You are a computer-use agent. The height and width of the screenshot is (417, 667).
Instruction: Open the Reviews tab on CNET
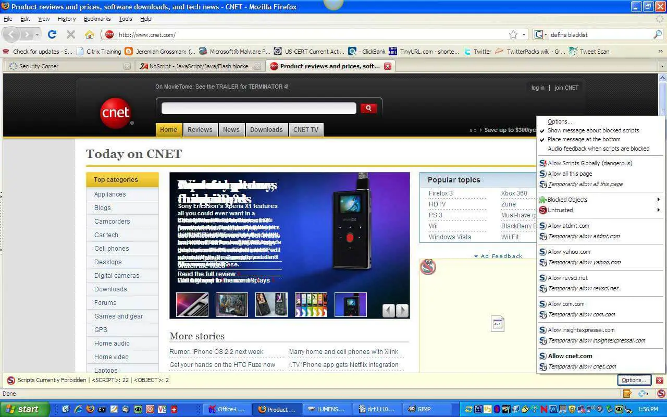200,130
